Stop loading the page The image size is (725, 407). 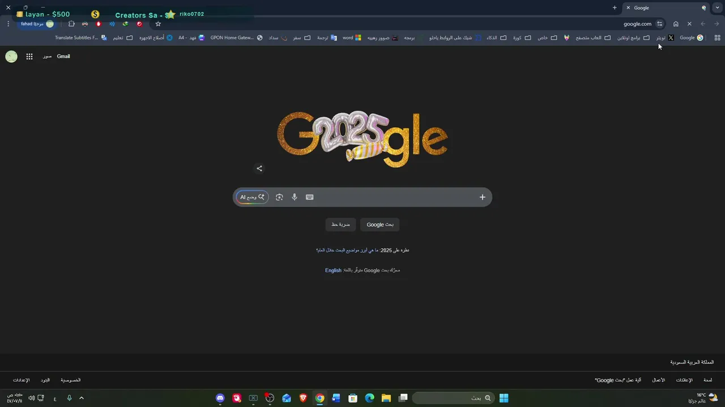tap(689, 24)
